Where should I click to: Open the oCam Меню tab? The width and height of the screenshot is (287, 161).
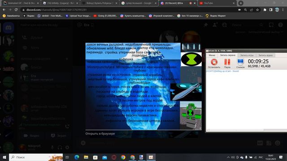point(212,55)
